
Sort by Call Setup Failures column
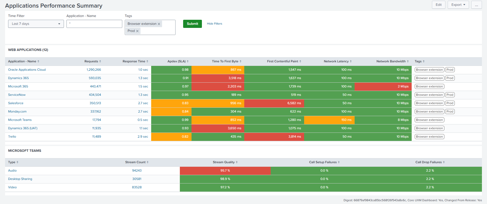pyautogui.click(x=324, y=162)
